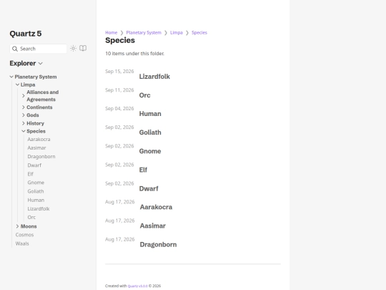The height and width of the screenshot is (290, 386).
Task: Open Cosmos in the sidebar
Action: tap(24, 235)
